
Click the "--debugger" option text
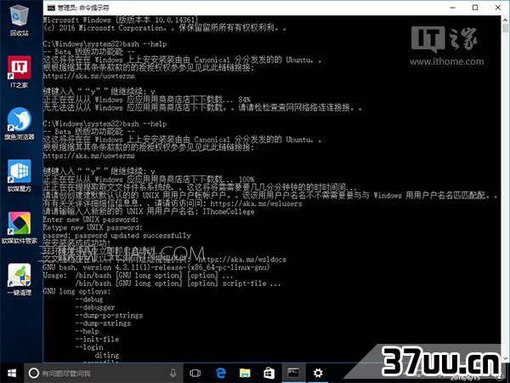(x=95, y=307)
